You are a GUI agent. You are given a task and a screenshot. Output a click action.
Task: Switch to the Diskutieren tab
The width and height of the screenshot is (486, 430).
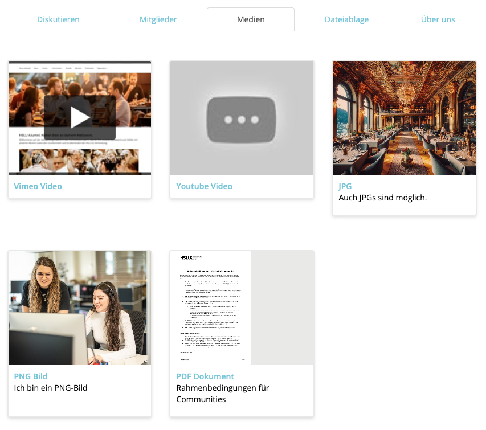click(58, 19)
